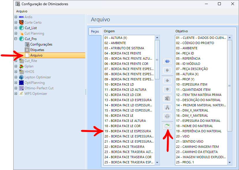239x170 pixels.
Task: Select '04 - PEÇA ID' in Objetivo
Action: point(201,53)
